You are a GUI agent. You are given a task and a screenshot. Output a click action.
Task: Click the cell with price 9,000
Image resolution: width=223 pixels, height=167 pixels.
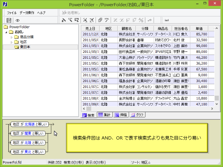coord(199,75)
